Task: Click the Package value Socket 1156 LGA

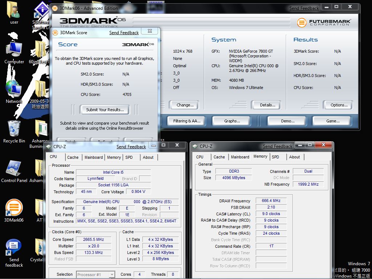Action: coord(113,185)
